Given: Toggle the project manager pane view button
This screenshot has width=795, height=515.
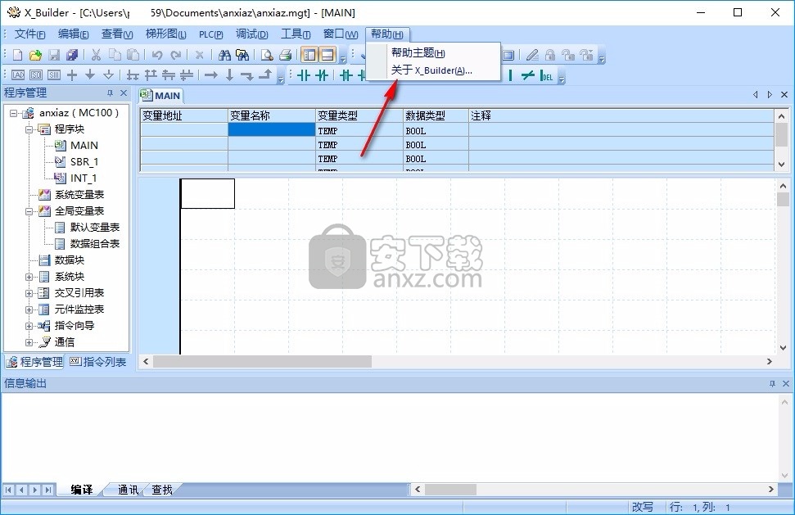Looking at the screenshot, I should [309, 55].
